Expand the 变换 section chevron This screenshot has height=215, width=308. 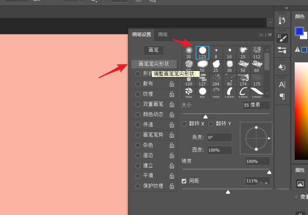coord(296,197)
